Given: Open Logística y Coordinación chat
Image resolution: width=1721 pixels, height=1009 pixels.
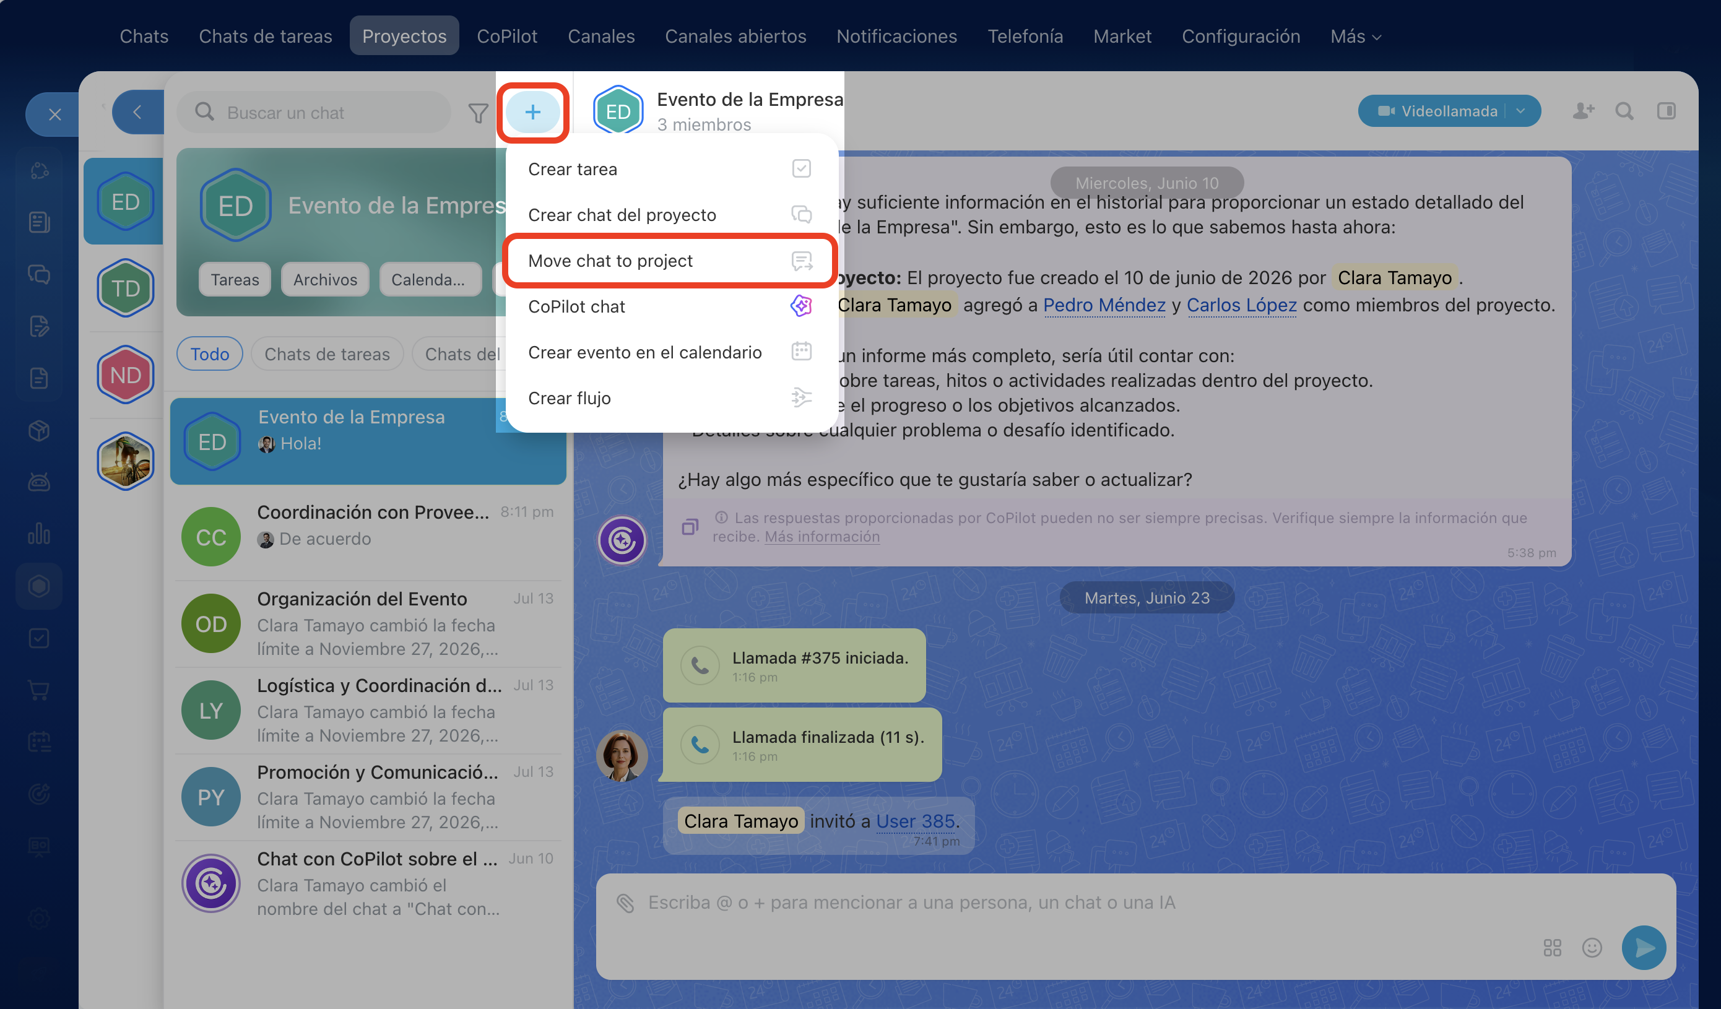Looking at the screenshot, I should (x=368, y=711).
